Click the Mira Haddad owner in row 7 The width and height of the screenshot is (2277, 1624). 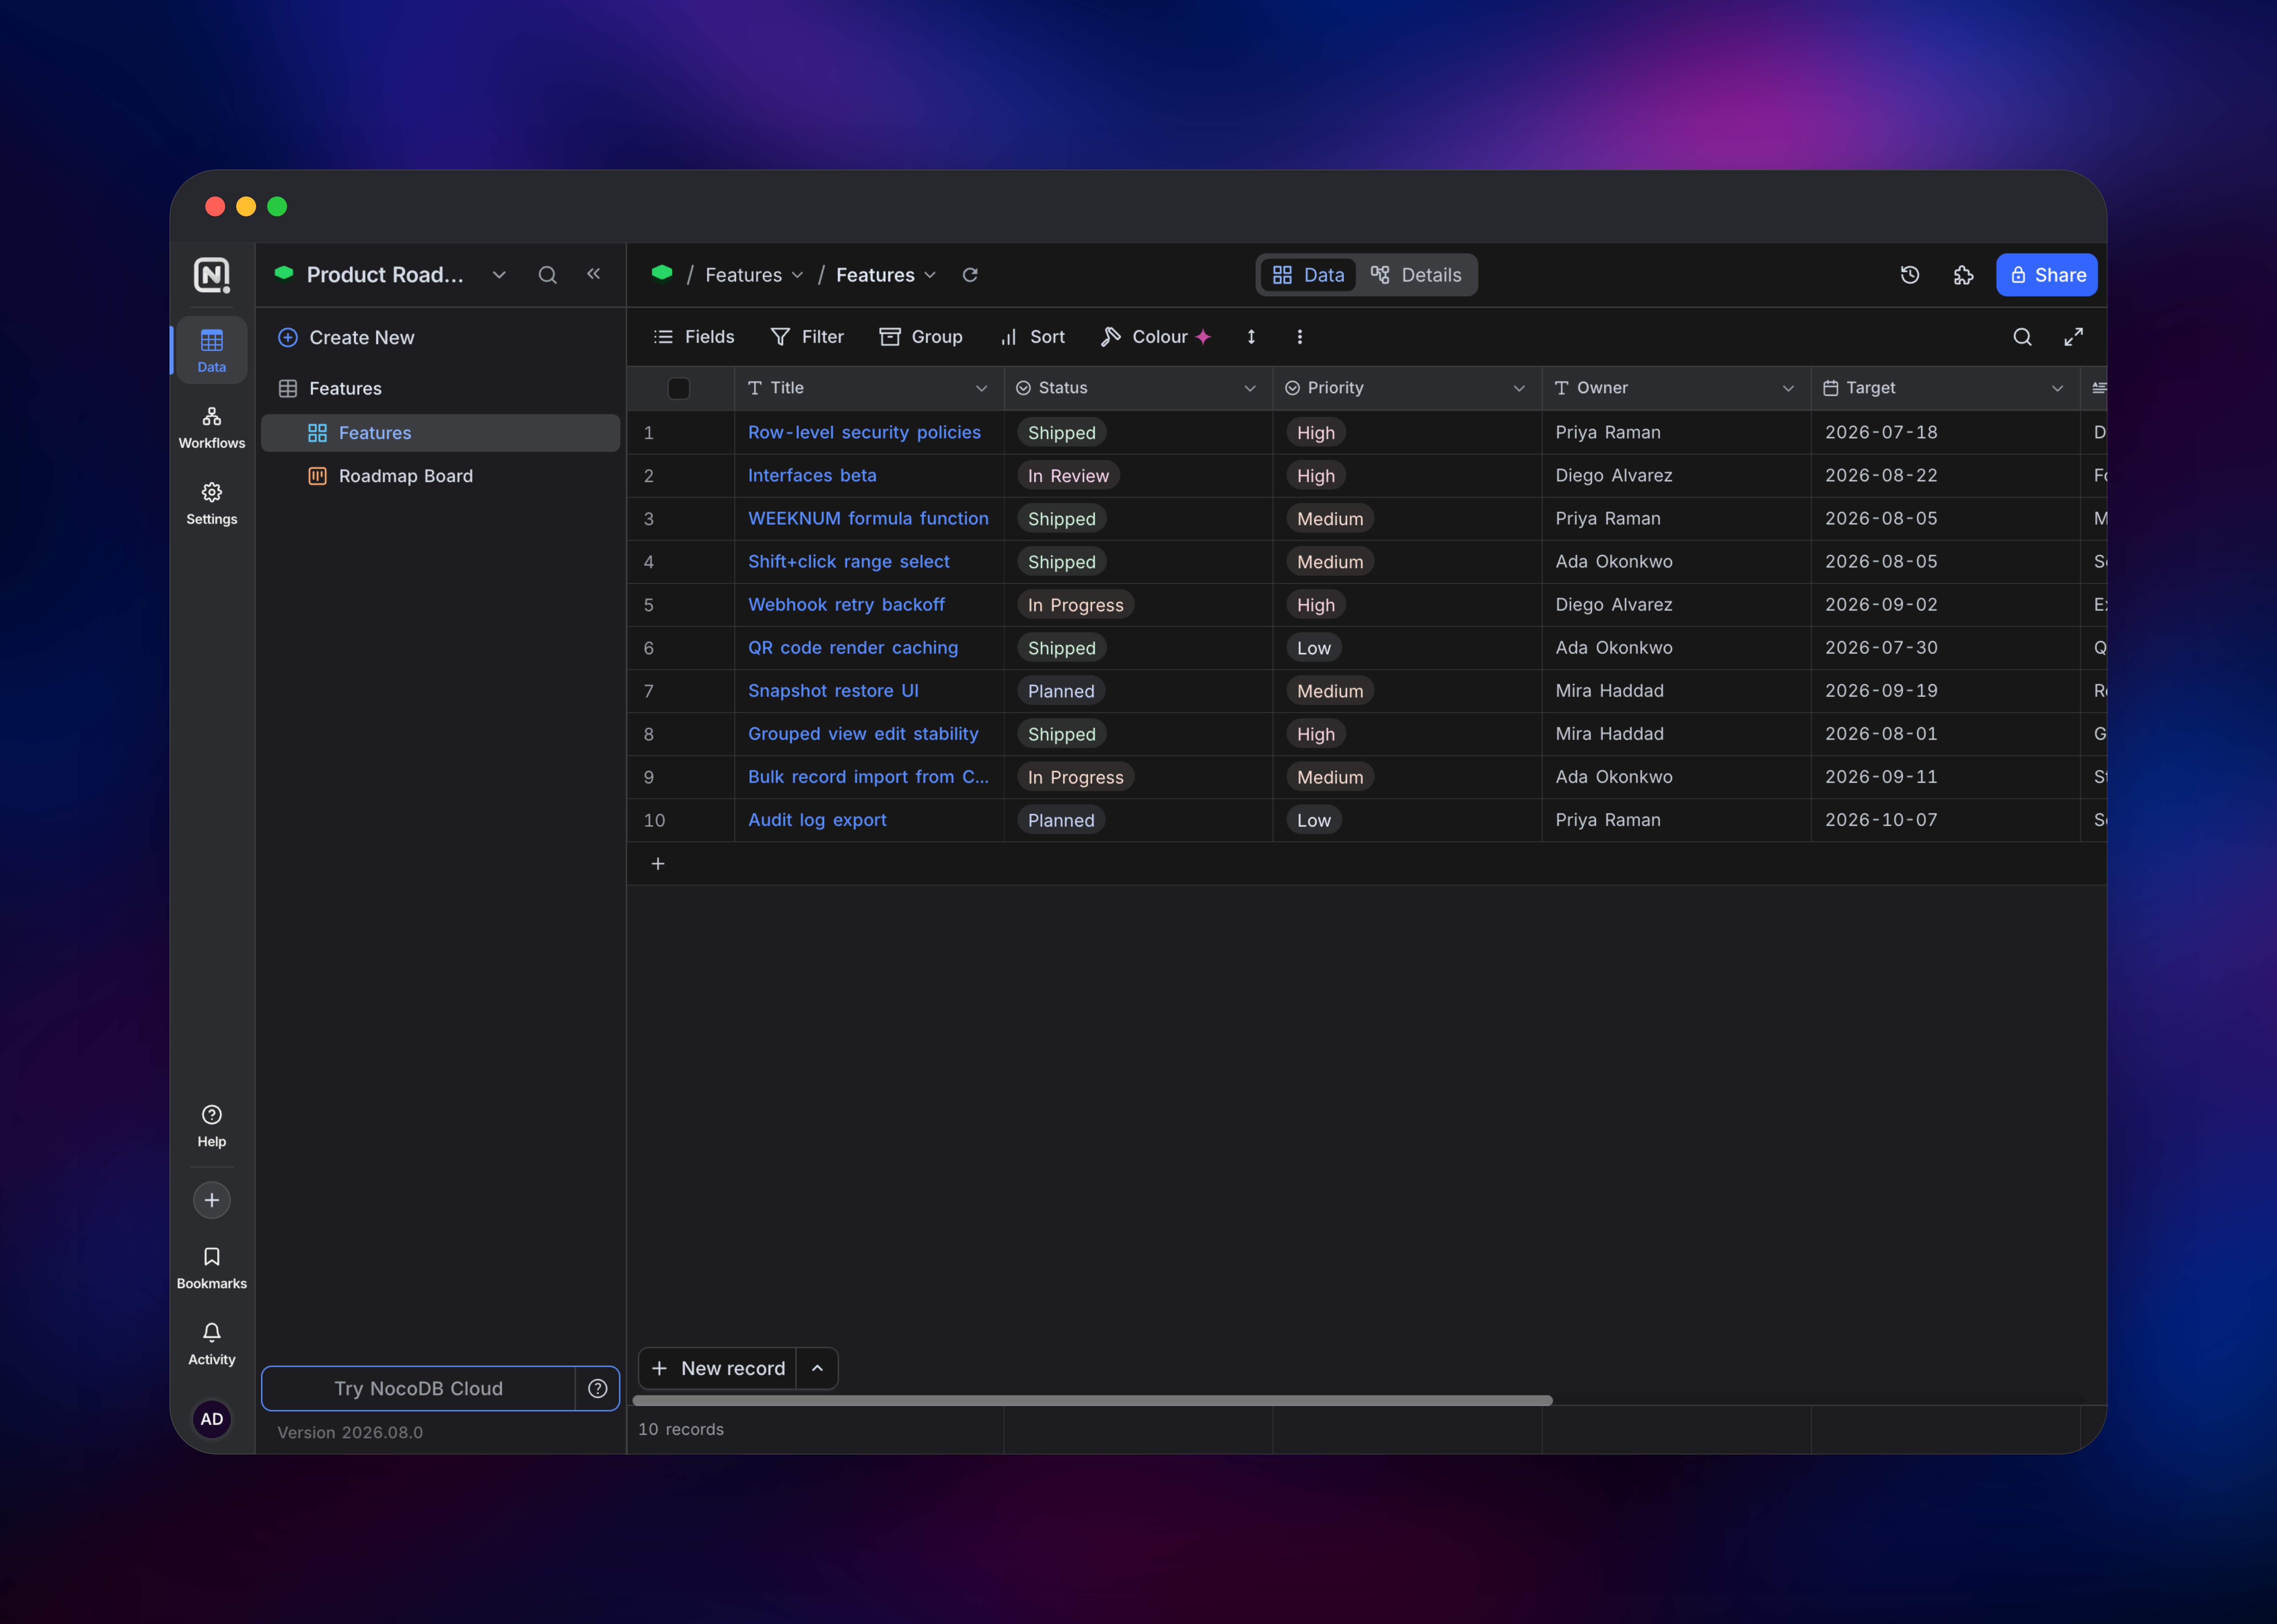pyautogui.click(x=1610, y=691)
